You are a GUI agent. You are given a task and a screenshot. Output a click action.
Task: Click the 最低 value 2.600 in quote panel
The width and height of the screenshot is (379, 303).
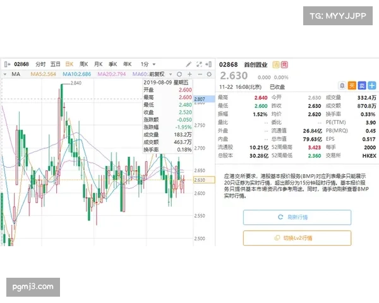pos(261,106)
